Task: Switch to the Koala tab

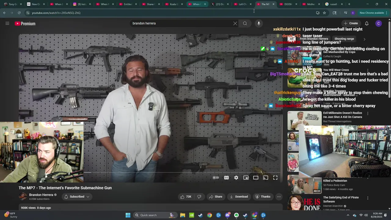Action: pyautogui.click(x=174, y=4)
